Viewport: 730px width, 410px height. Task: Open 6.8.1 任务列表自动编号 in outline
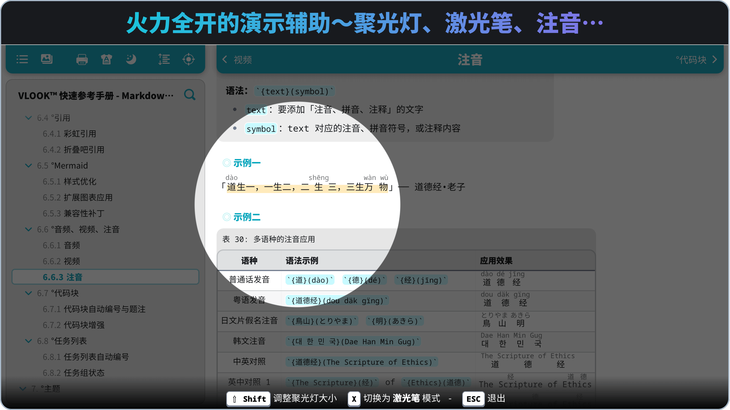[x=86, y=357]
